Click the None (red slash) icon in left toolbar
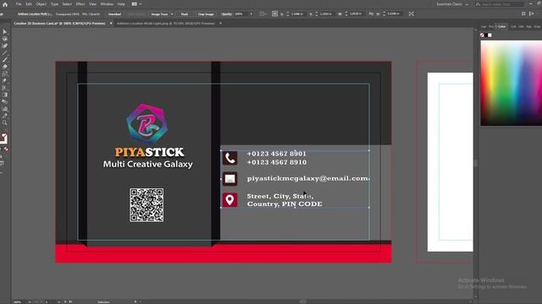 (6, 149)
